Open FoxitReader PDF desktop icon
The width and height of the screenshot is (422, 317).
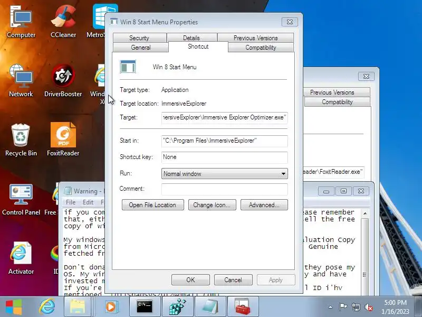pos(63,139)
